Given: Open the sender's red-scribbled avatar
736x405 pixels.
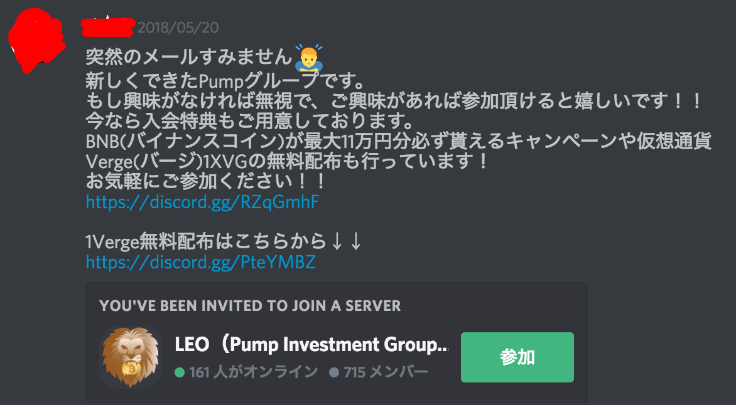Looking at the screenshot, I should click(35, 41).
